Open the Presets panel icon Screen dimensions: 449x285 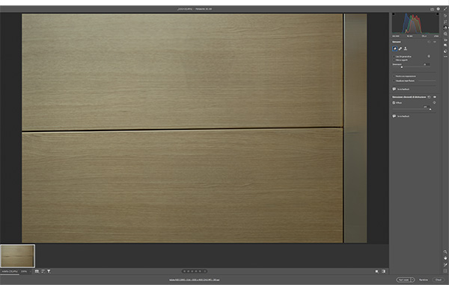pyautogui.click(x=445, y=51)
